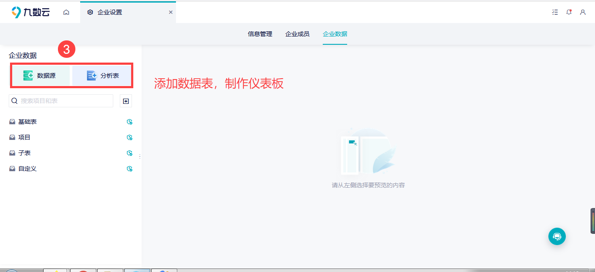Expand the 基础表 folder
Image resolution: width=595 pixels, height=272 pixels.
pos(23,122)
